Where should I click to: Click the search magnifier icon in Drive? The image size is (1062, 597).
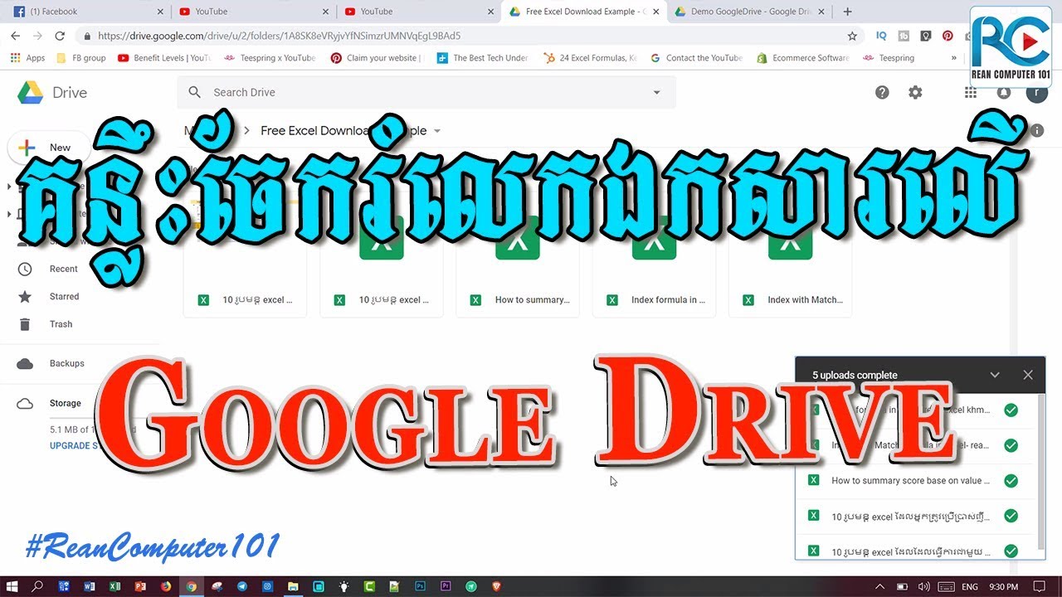tap(195, 92)
